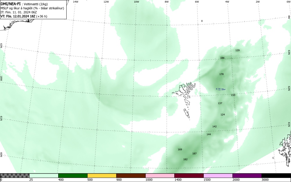Choose the purple 2000–3000 legend swatch
This screenshot has height=182, width=291.
[x=247, y=176]
